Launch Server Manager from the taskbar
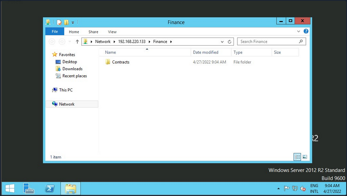 coord(29,189)
